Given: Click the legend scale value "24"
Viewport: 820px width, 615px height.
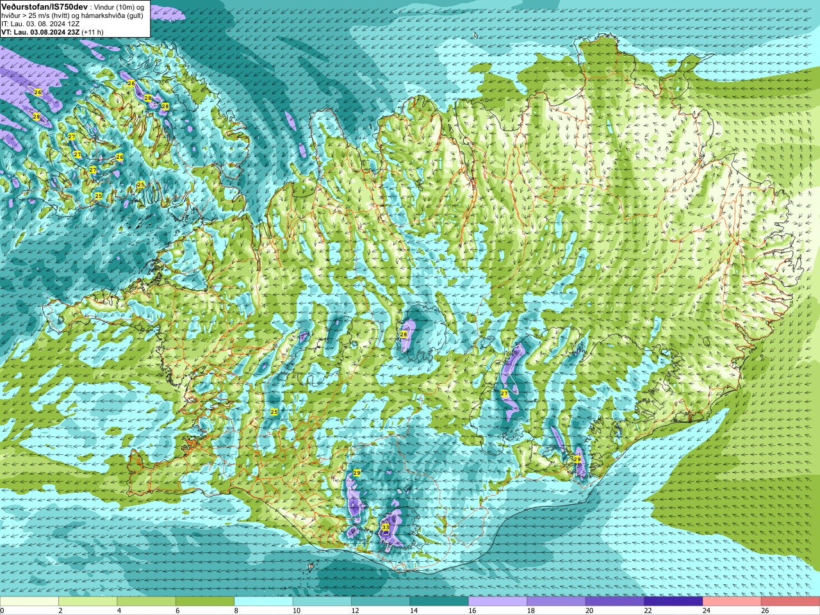Looking at the screenshot, I should point(707,611).
